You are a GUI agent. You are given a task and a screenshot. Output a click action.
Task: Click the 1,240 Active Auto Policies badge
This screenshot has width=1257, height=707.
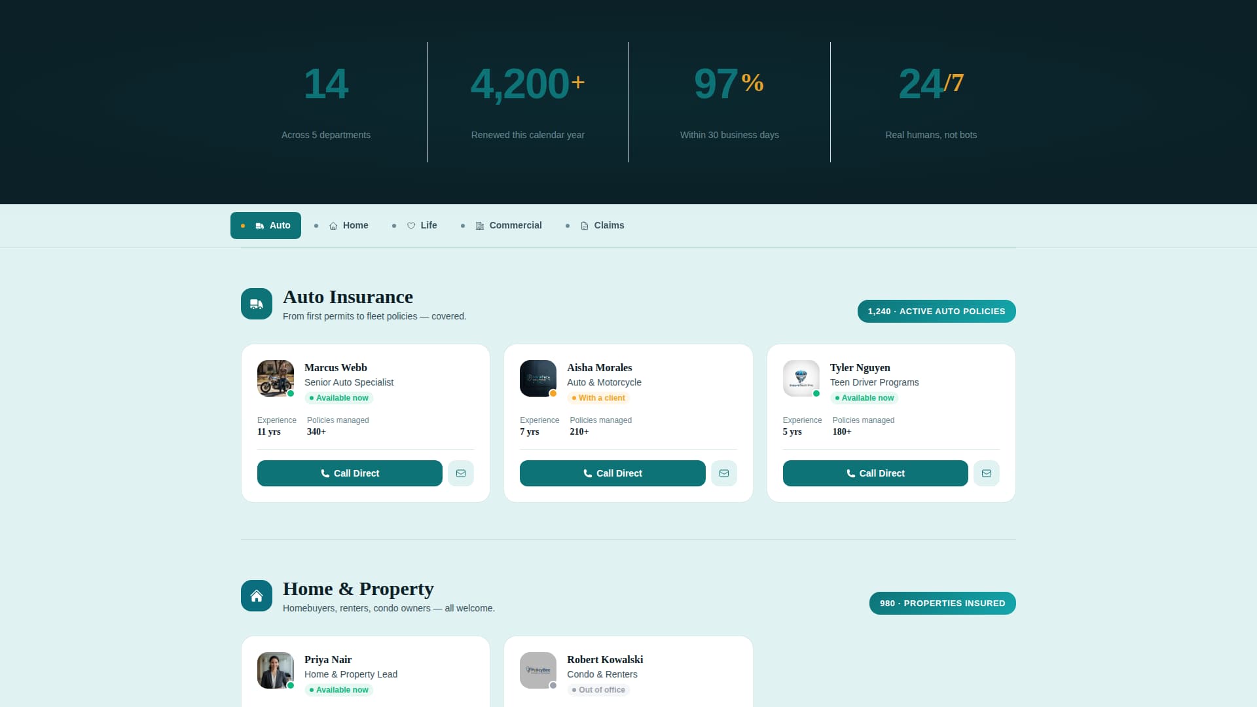click(x=937, y=312)
